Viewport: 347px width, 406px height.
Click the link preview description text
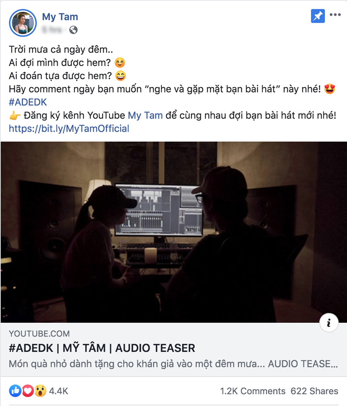173,364
